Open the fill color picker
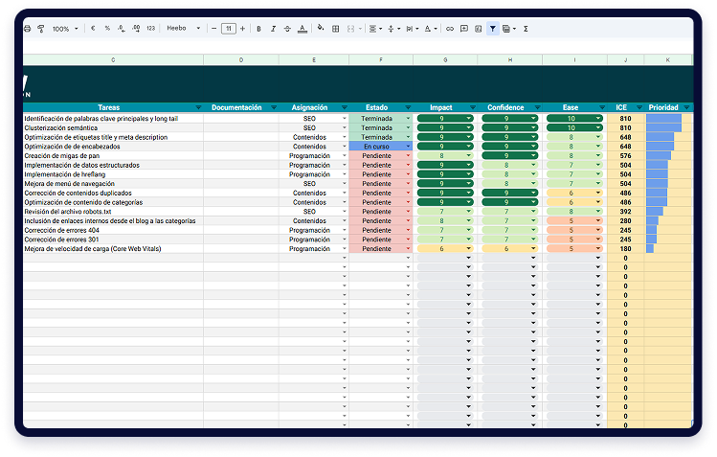 (x=320, y=29)
